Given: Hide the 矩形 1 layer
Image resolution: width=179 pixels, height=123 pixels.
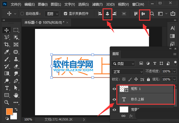Looking at the screenshot, I should pos(114,89).
